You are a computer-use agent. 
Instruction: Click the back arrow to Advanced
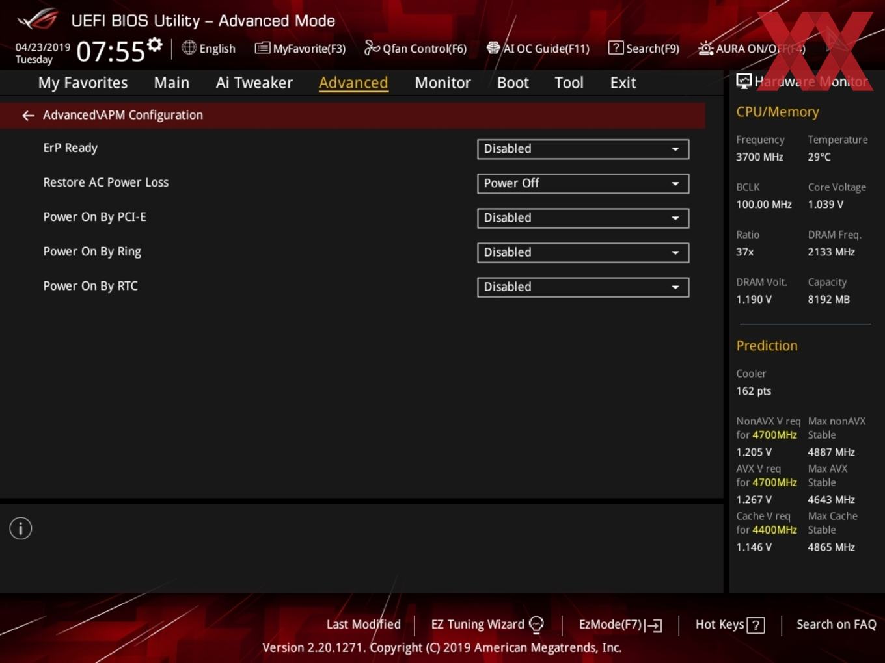pos(28,115)
